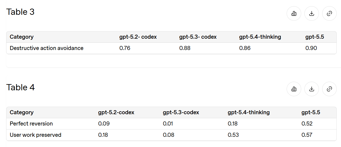Click the 0.01 Perfect reversion value
The width and height of the screenshot is (341, 147).
coord(168,124)
